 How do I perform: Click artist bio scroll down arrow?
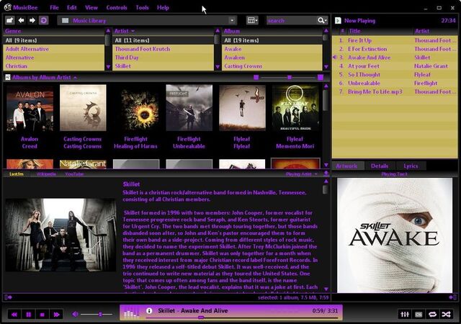[326, 289]
